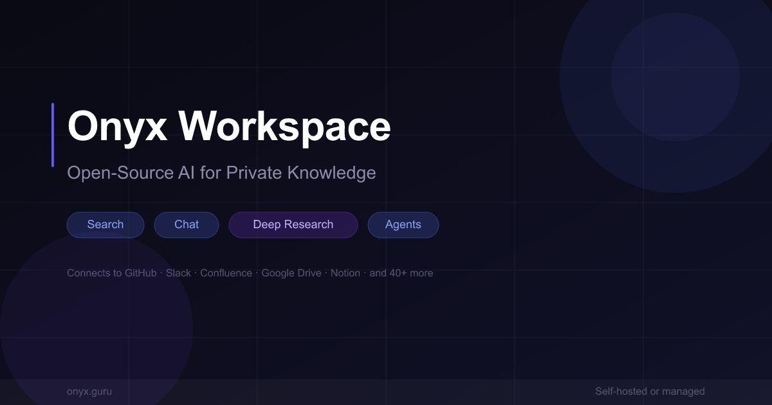Select the Chat pill
The width and height of the screenshot is (772, 405).
click(187, 225)
